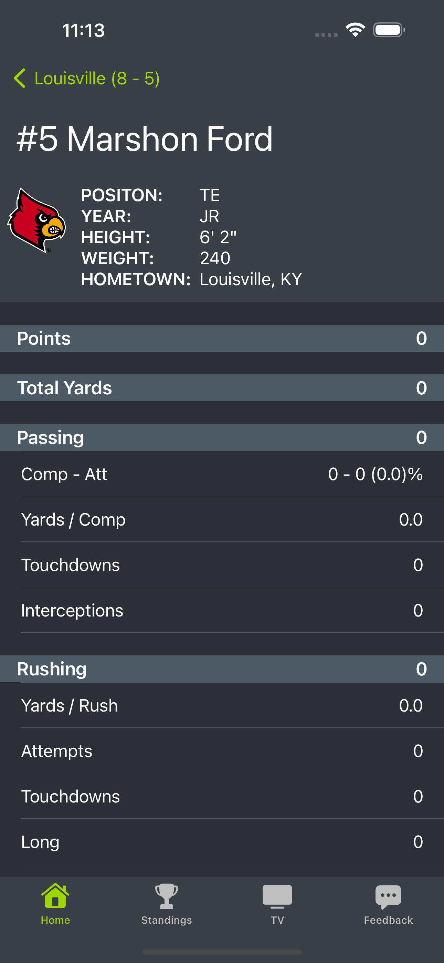Screen dimensions: 444x963
Task: Tap the battery status icon
Action: 389,30
